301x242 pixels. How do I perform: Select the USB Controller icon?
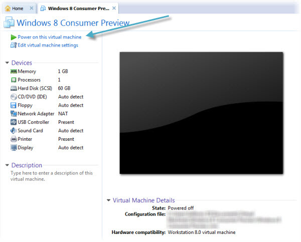(14, 122)
